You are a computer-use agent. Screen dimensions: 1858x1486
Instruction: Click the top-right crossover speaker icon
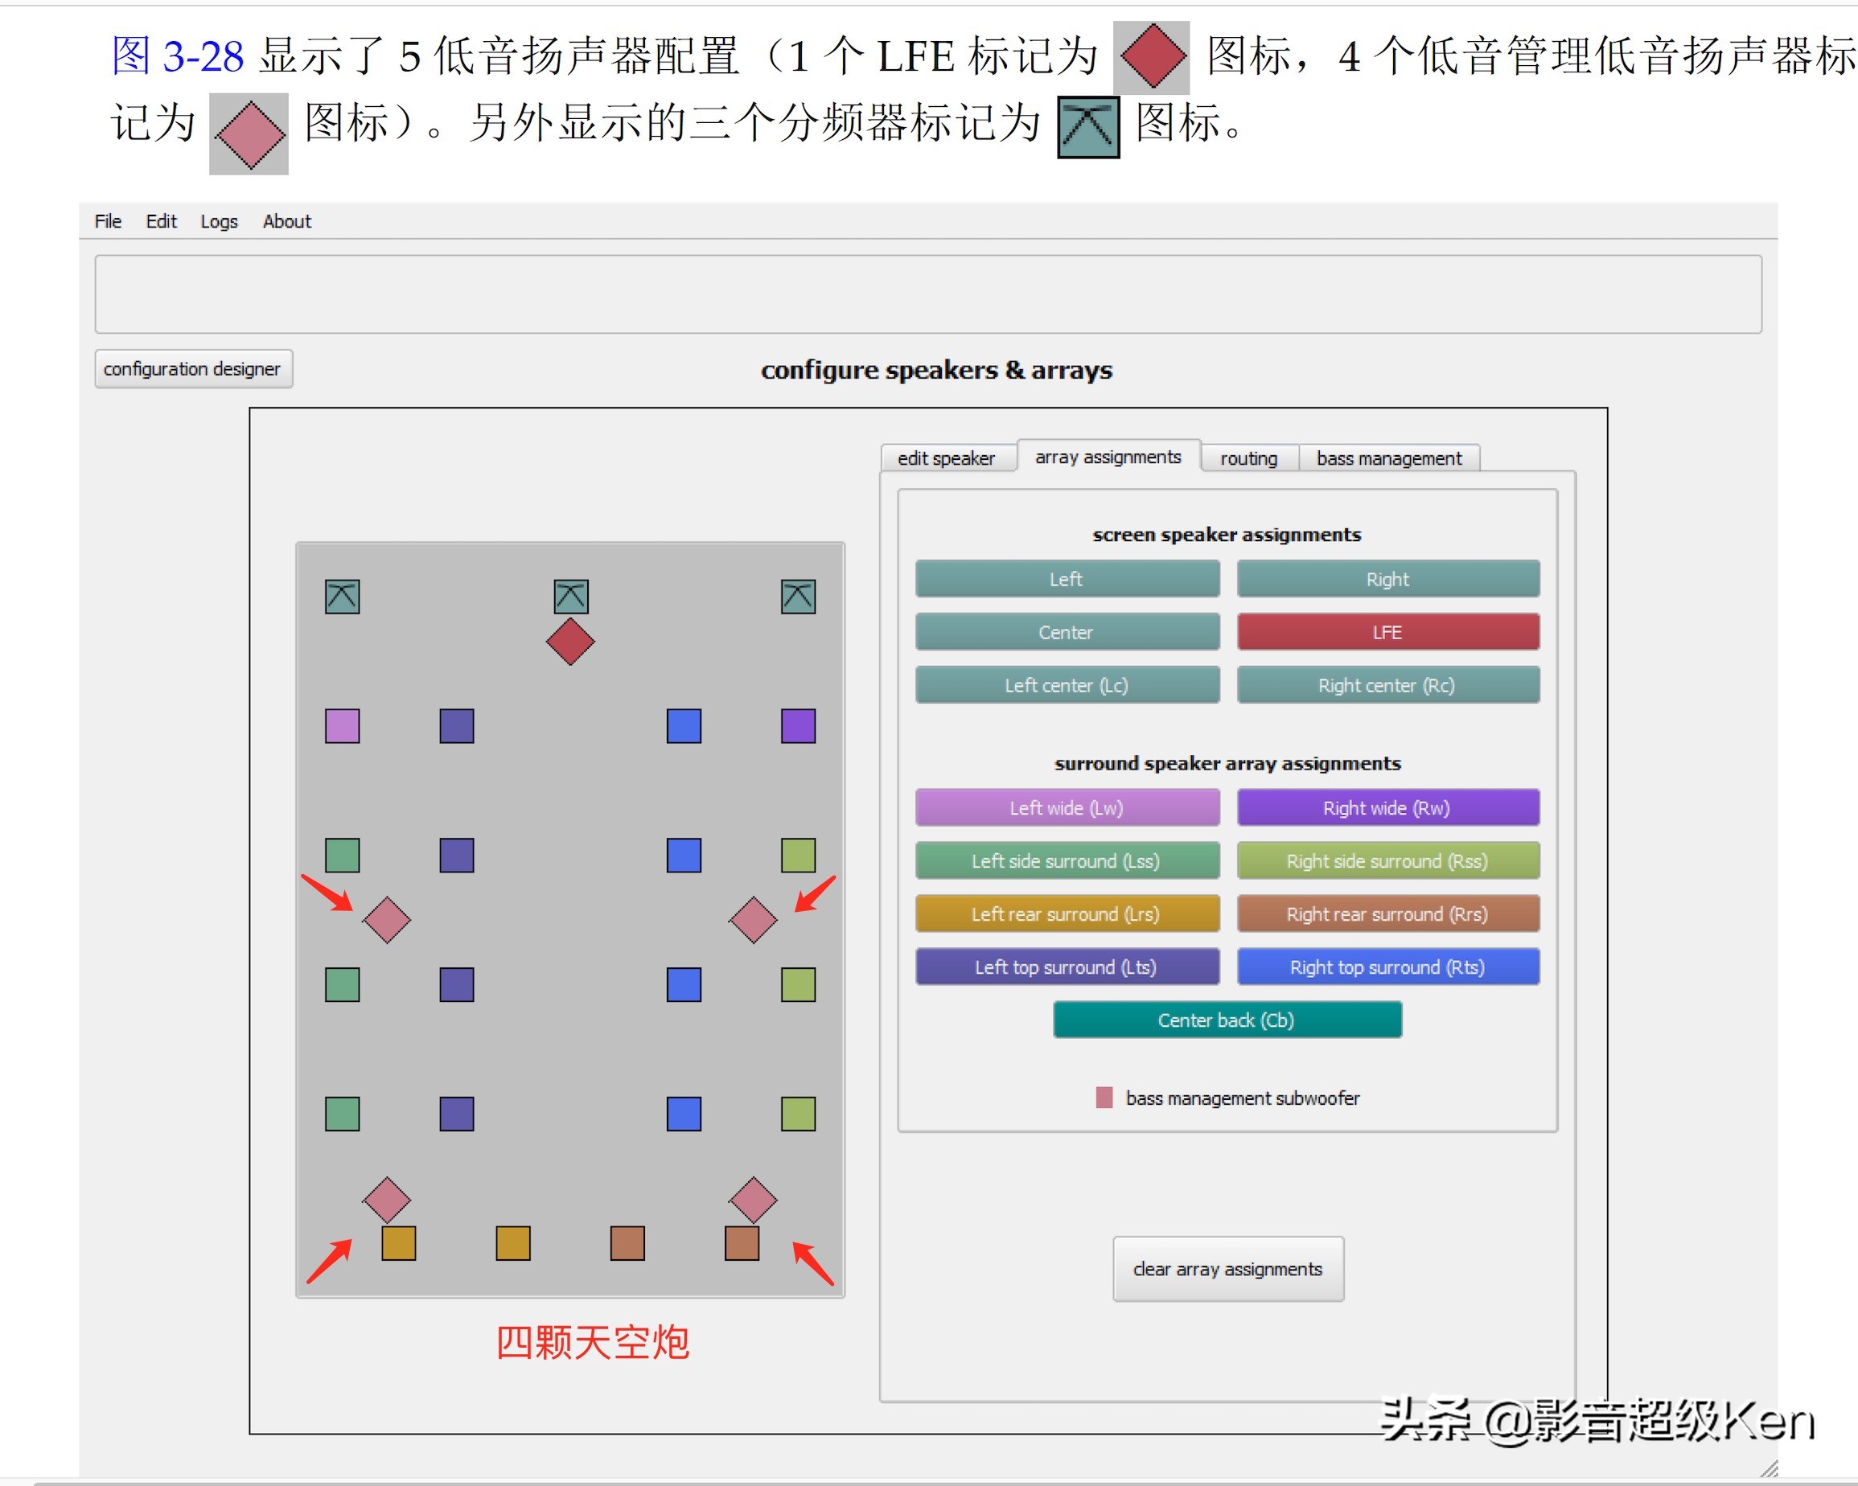798,596
